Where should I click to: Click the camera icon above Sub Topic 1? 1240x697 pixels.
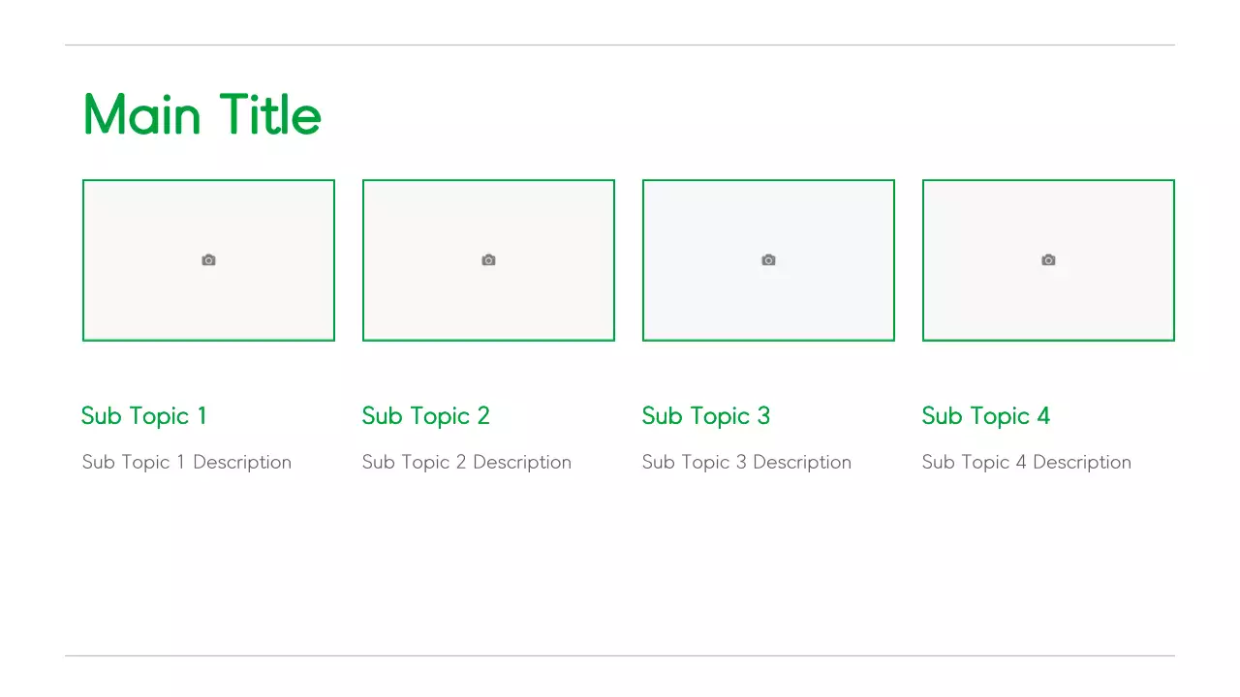click(x=208, y=260)
